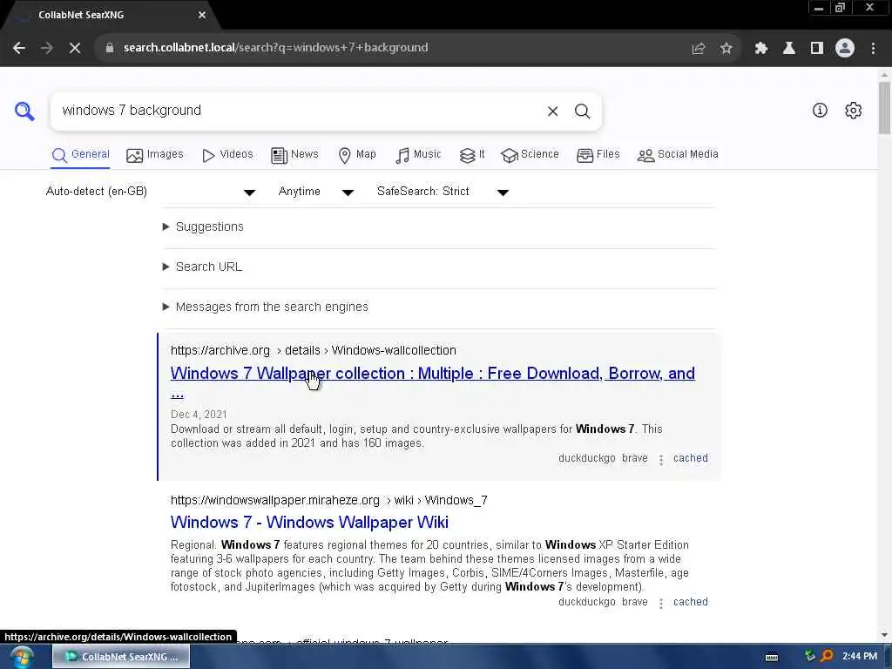Viewport: 892px width, 669px height.
Task: Open the Windows Start button
Action: [21, 657]
